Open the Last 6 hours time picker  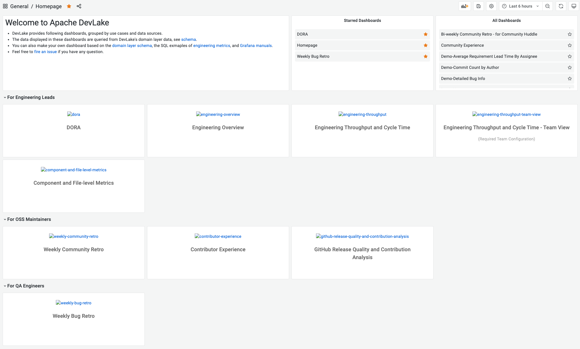[x=520, y=6]
